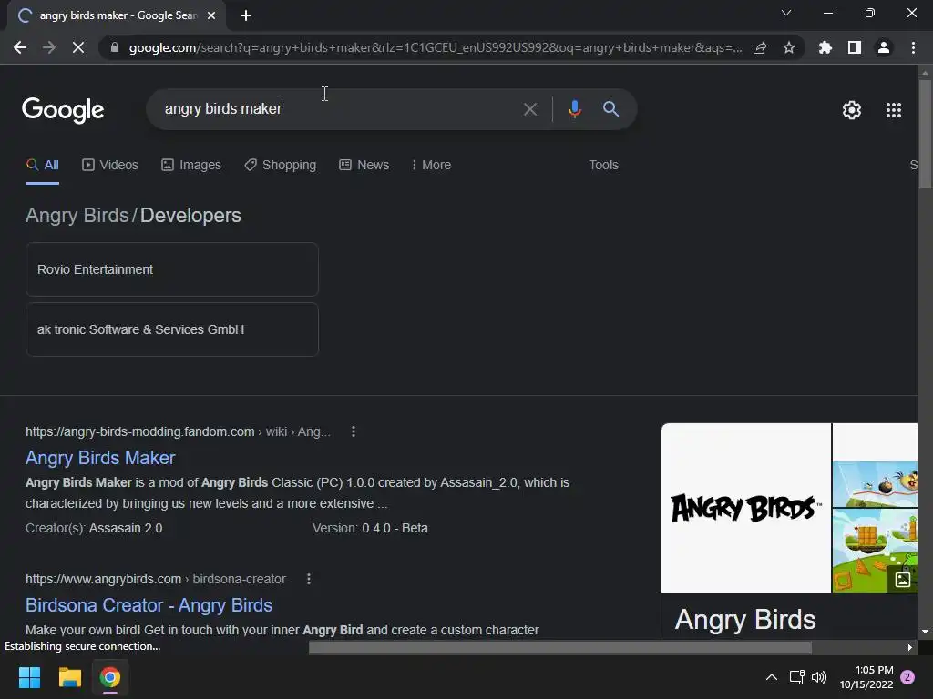Switch to the Images tab
The width and height of the screenshot is (933, 699).
191,166
